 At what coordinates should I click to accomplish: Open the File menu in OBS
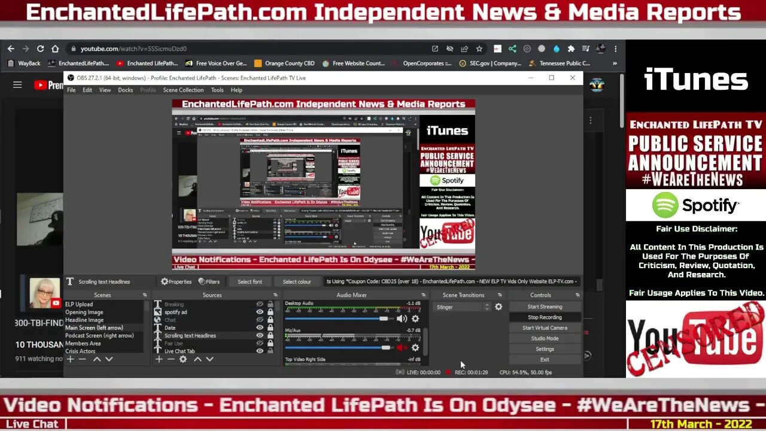coord(71,90)
